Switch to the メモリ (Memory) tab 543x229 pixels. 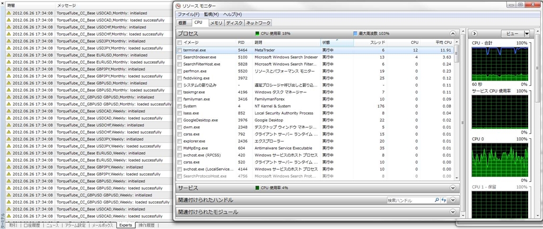[216, 23]
